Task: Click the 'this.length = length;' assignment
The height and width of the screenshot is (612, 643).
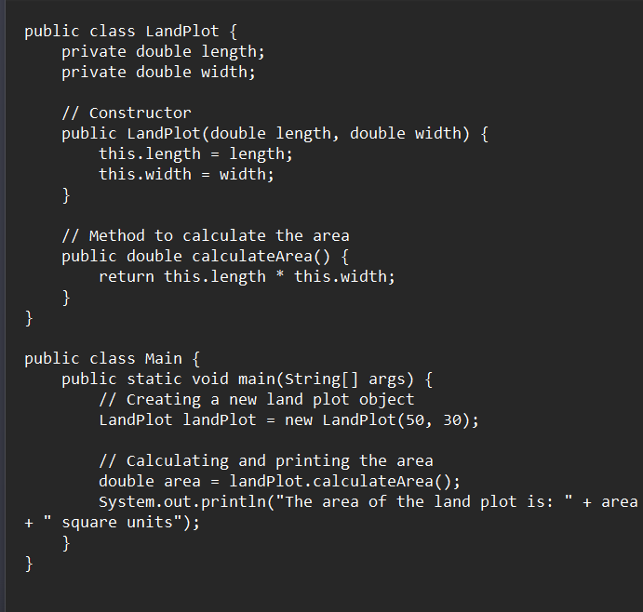Action: click(195, 154)
